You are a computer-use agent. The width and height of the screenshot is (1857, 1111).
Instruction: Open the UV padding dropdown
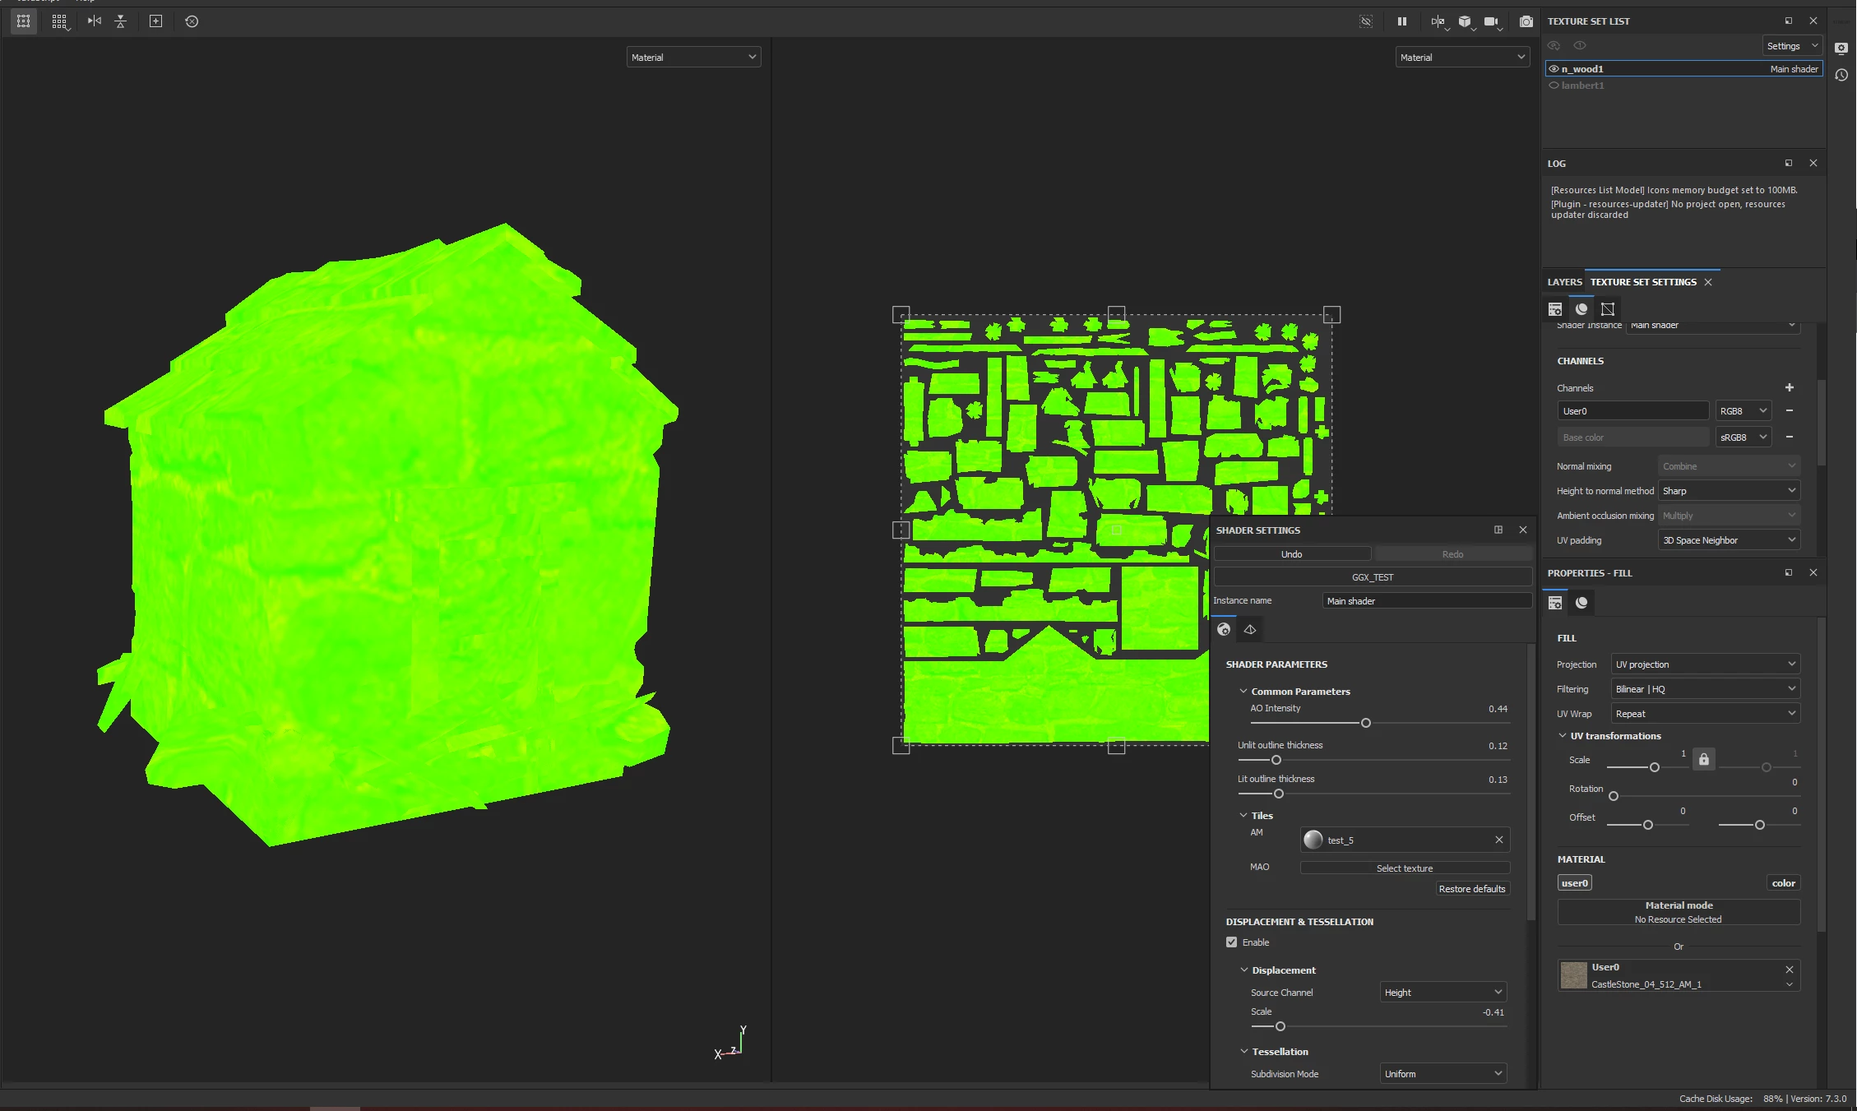[x=1728, y=540]
